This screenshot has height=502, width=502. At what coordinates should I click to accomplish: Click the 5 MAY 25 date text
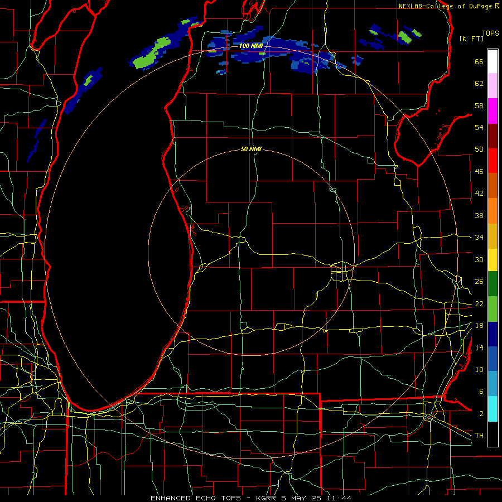302,498
